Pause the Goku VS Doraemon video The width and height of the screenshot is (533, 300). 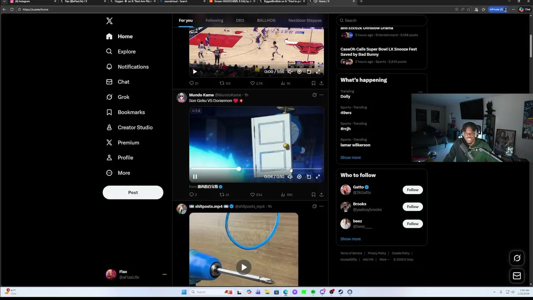194,177
